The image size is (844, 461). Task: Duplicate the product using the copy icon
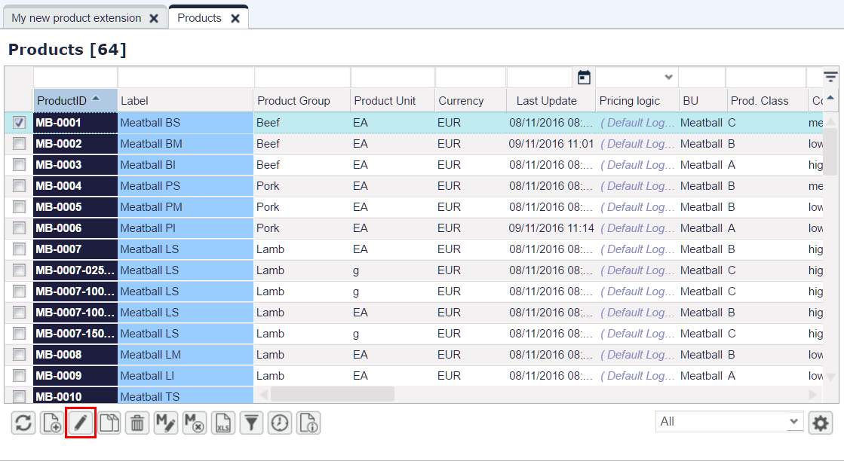(x=109, y=423)
